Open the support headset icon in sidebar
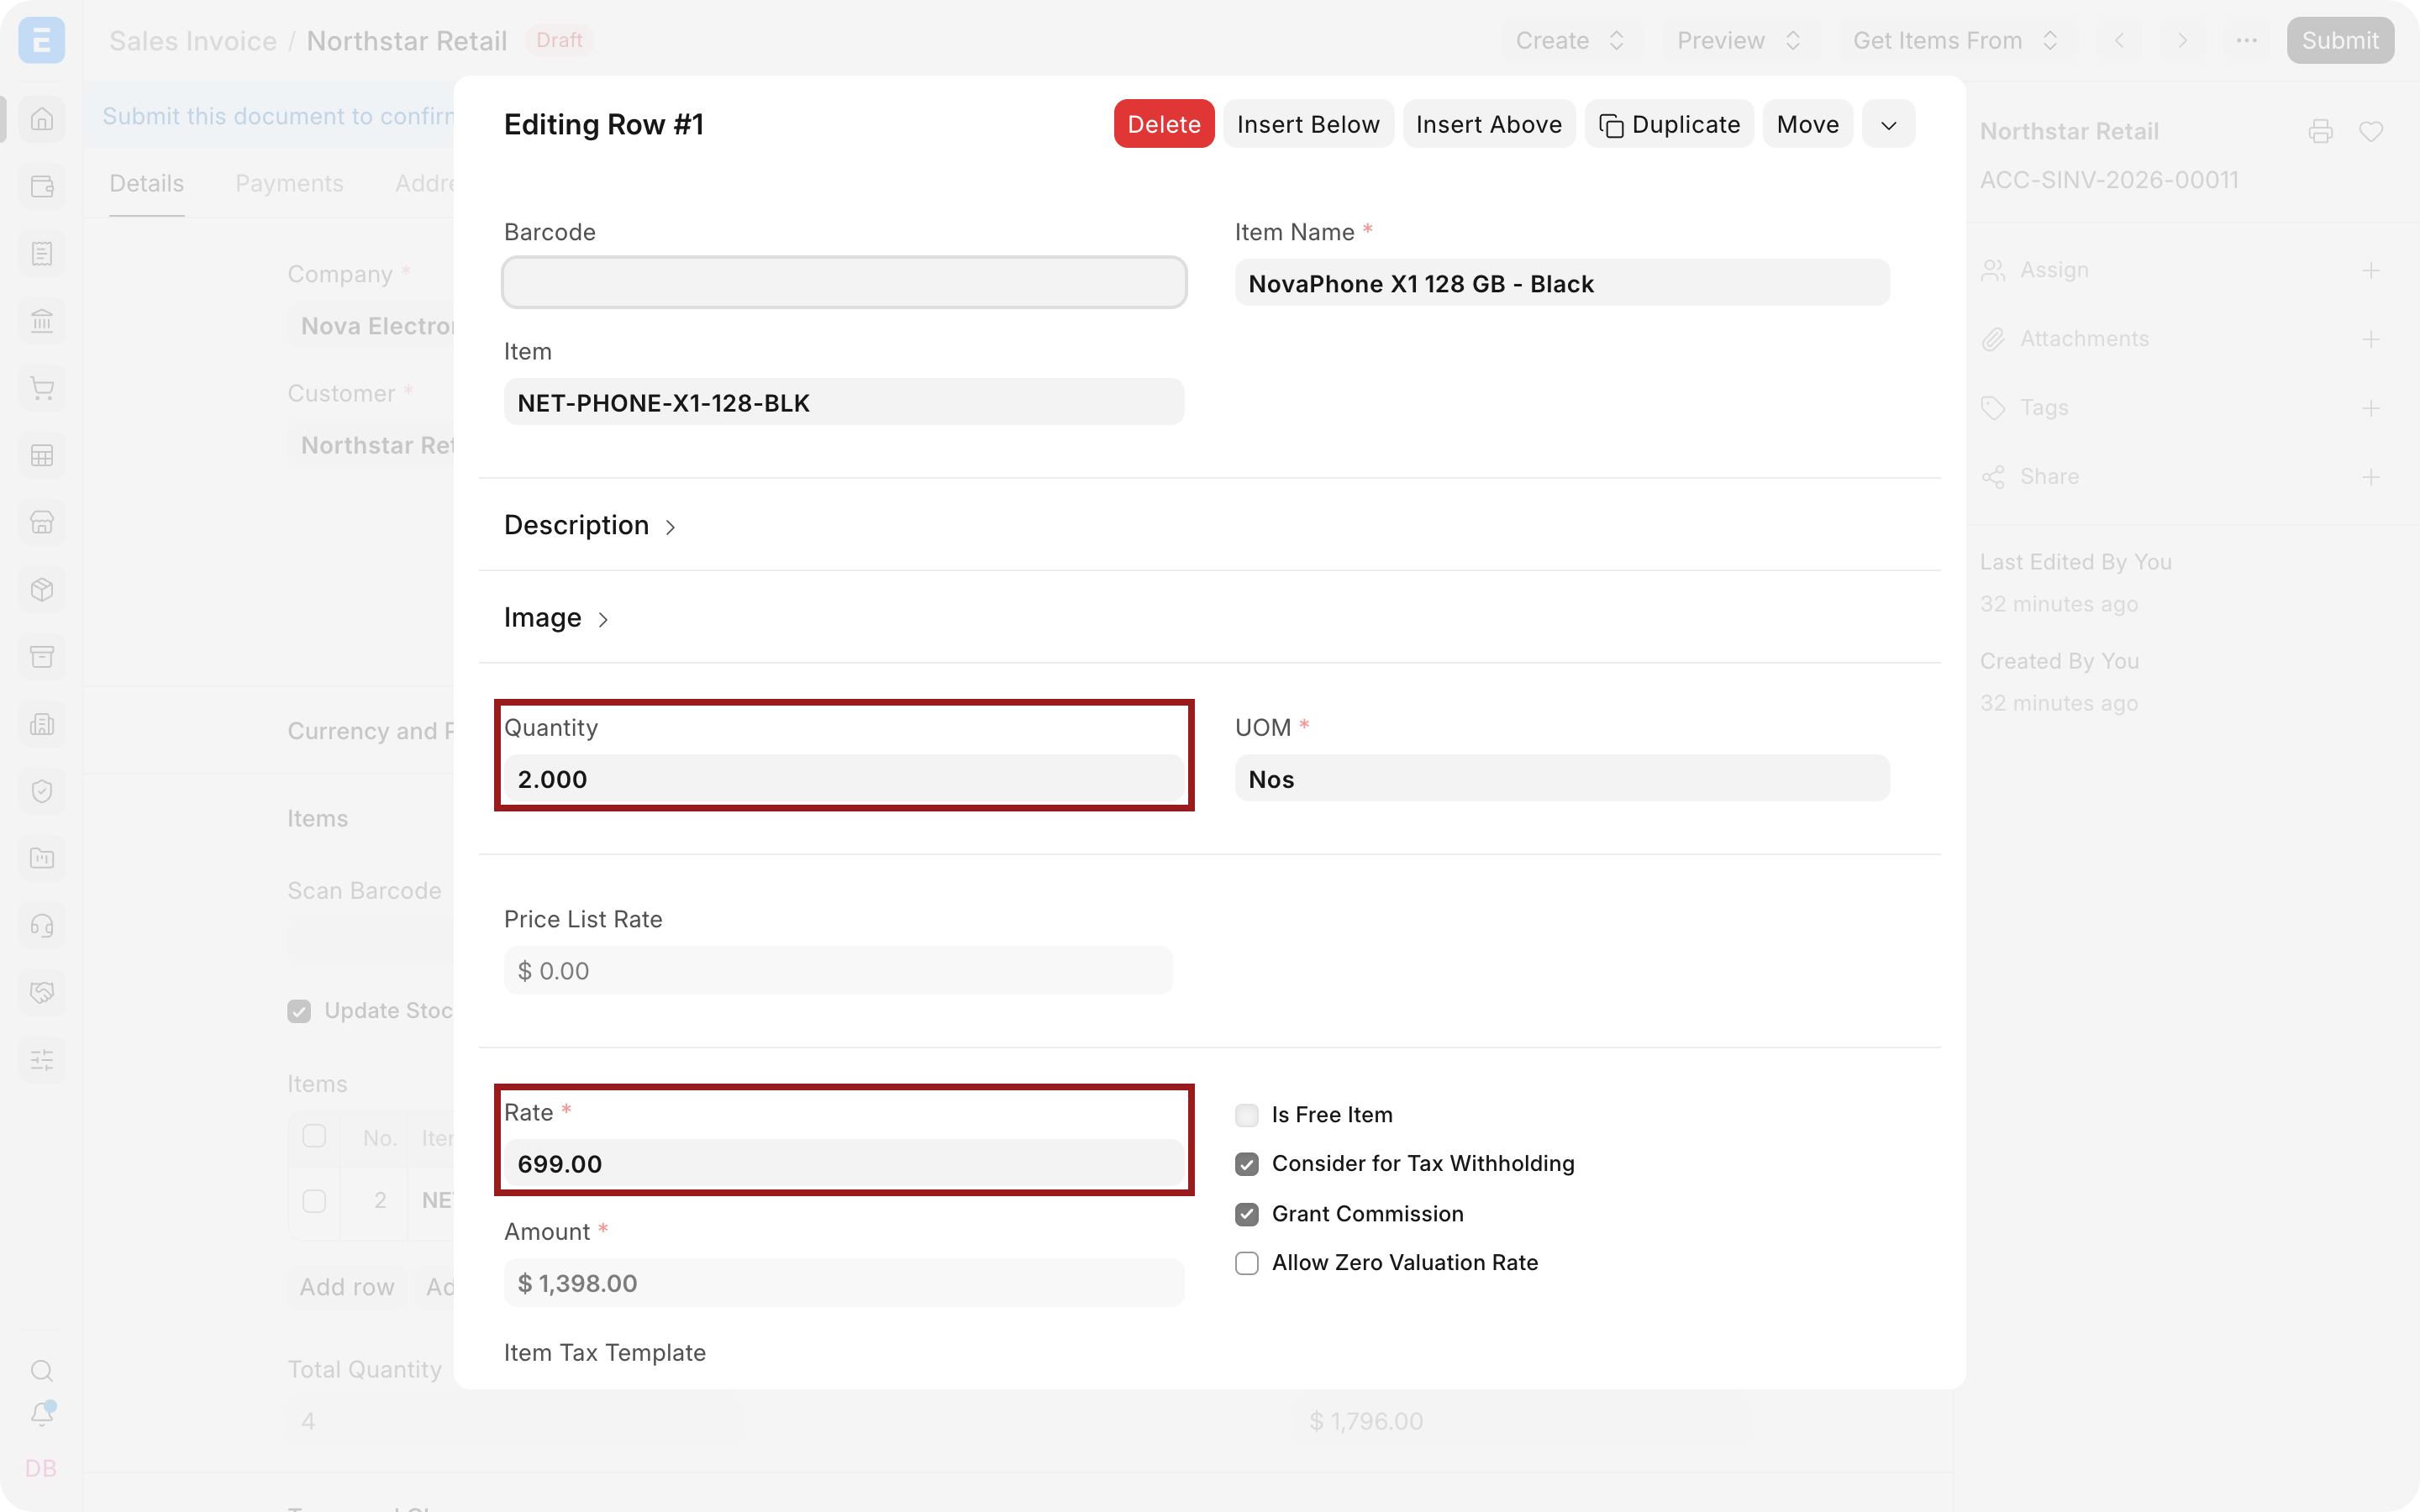This screenshot has width=2420, height=1512. pos(42,925)
